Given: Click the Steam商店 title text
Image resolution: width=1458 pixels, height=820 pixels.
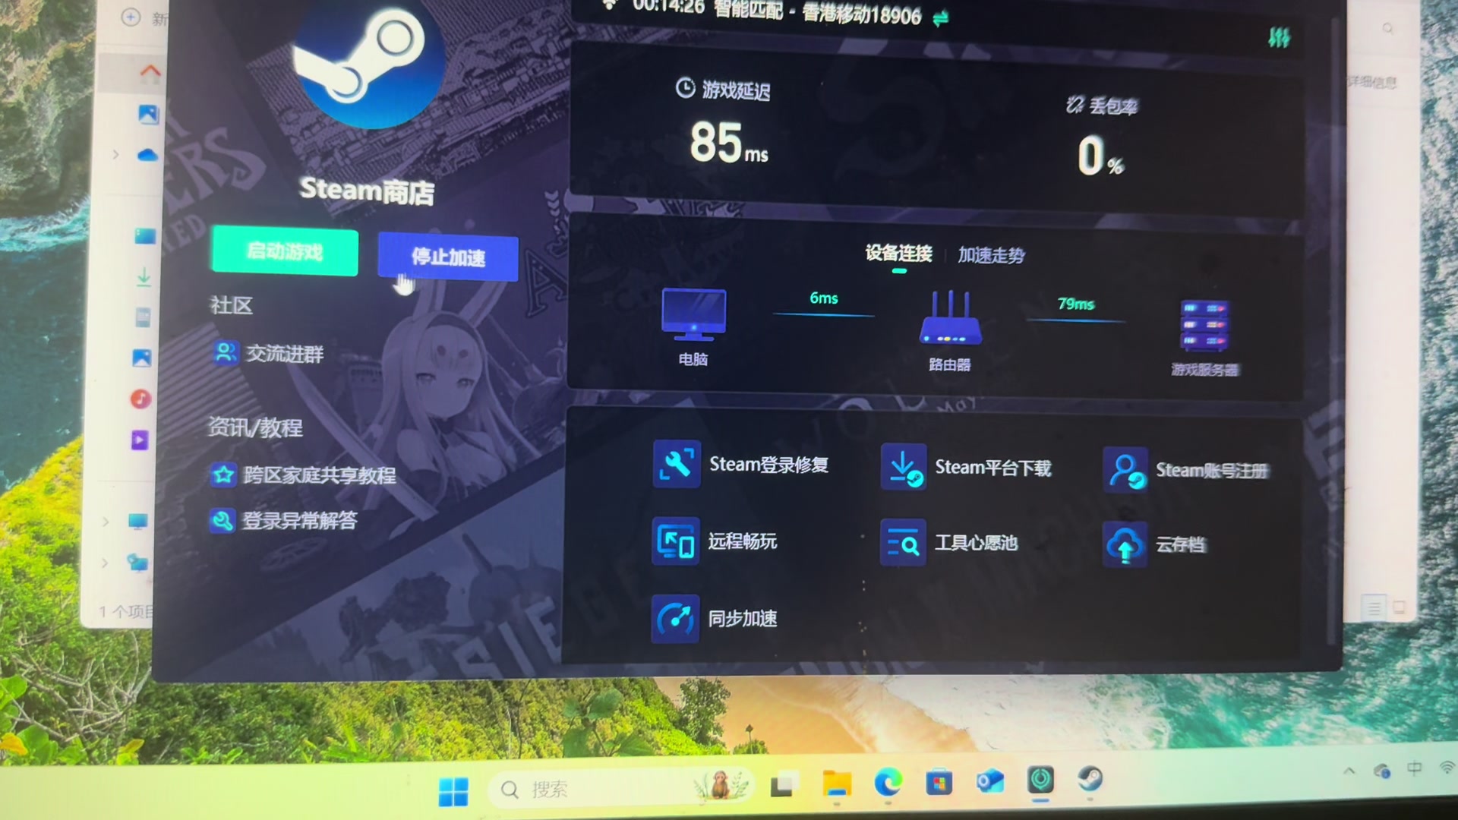Looking at the screenshot, I should pyautogui.click(x=367, y=190).
